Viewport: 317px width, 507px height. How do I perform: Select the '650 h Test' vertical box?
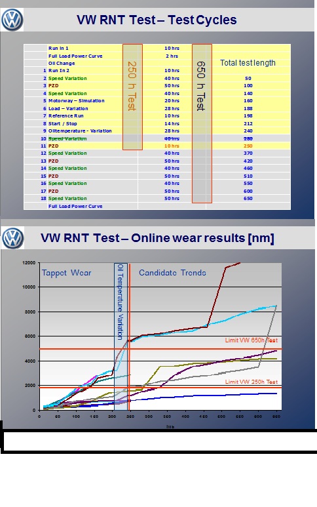(202, 123)
